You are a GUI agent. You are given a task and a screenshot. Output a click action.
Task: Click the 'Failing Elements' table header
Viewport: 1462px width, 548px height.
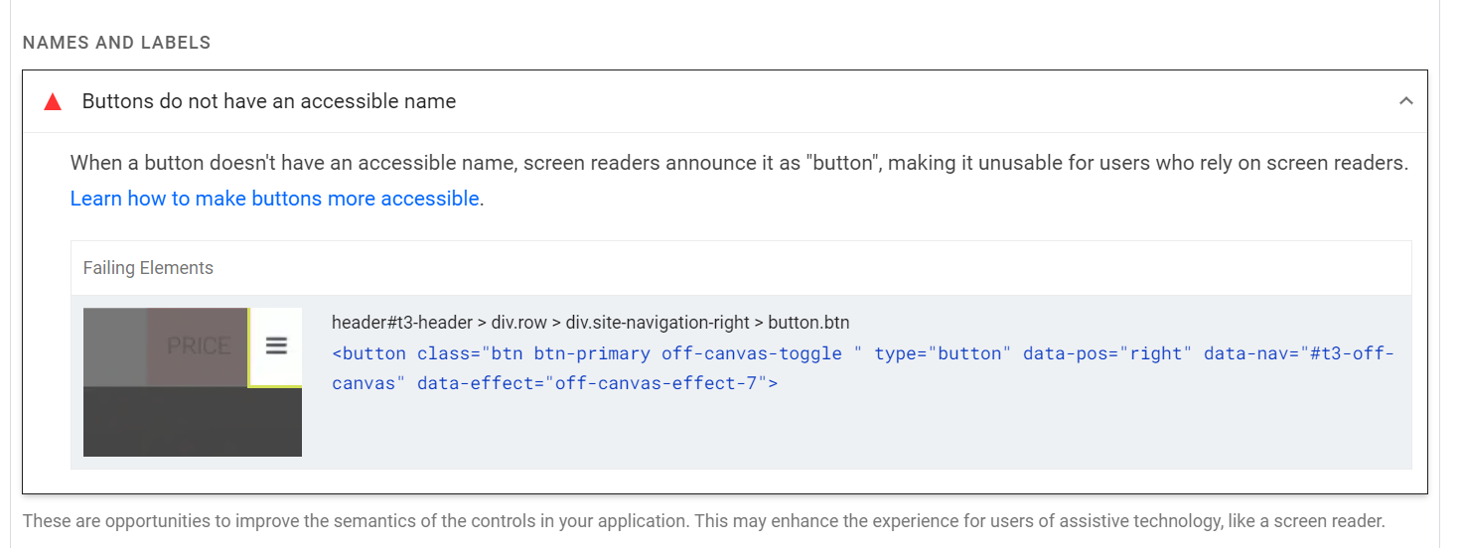tap(148, 268)
